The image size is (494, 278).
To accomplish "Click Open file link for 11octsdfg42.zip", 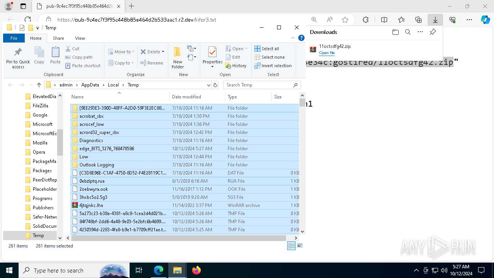I will tap(327, 53).
